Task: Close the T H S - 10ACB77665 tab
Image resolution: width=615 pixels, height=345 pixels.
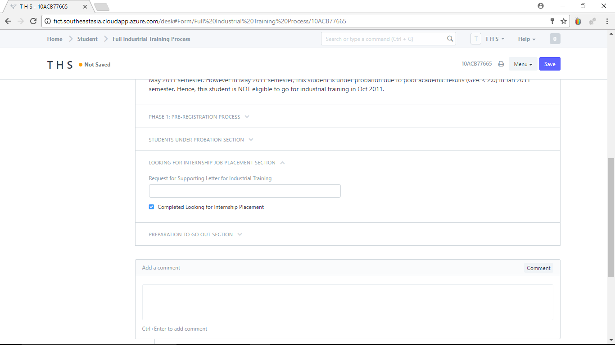Action: (x=85, y=7)
